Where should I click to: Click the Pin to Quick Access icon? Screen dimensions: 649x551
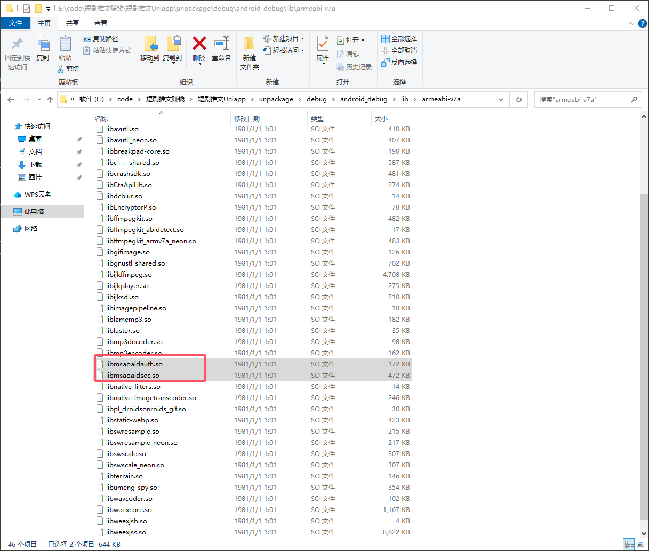(18, 44)
